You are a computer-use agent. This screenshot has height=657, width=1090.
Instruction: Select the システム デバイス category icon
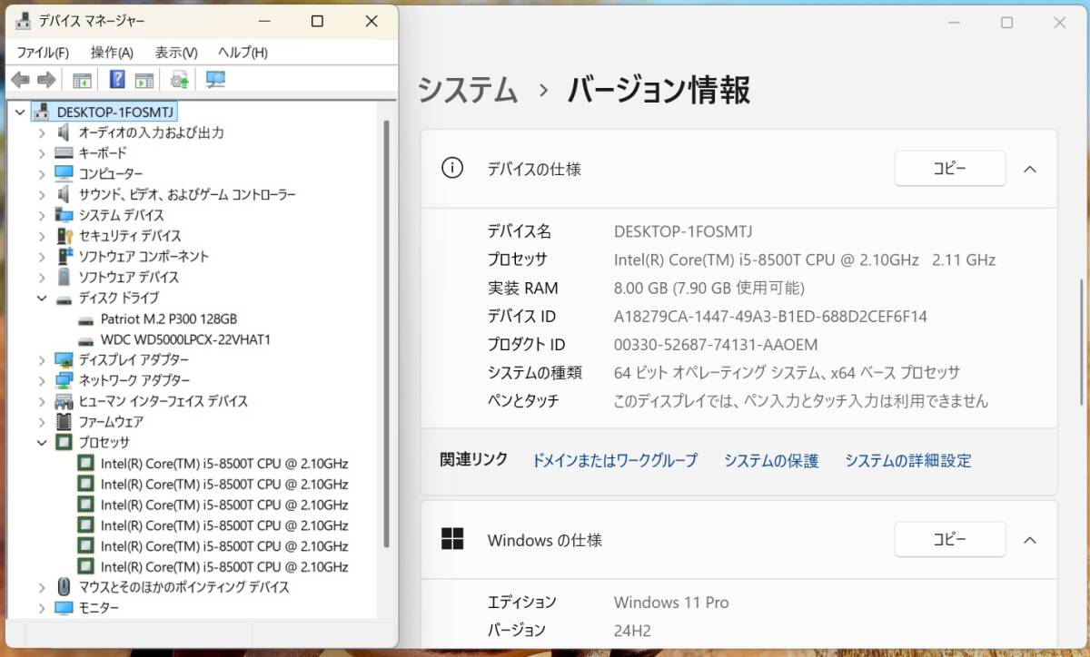64,215
